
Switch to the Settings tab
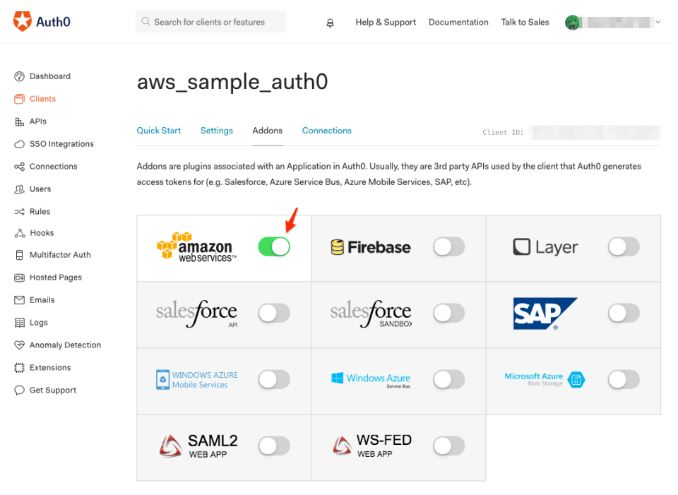point(217,131)
